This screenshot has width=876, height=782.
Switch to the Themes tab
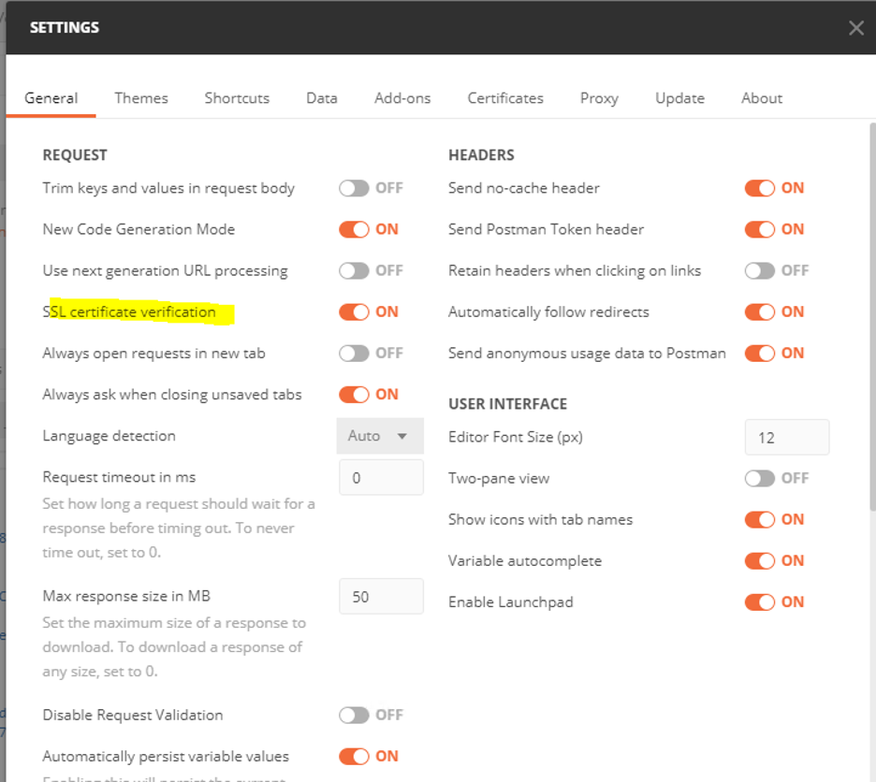140,98
